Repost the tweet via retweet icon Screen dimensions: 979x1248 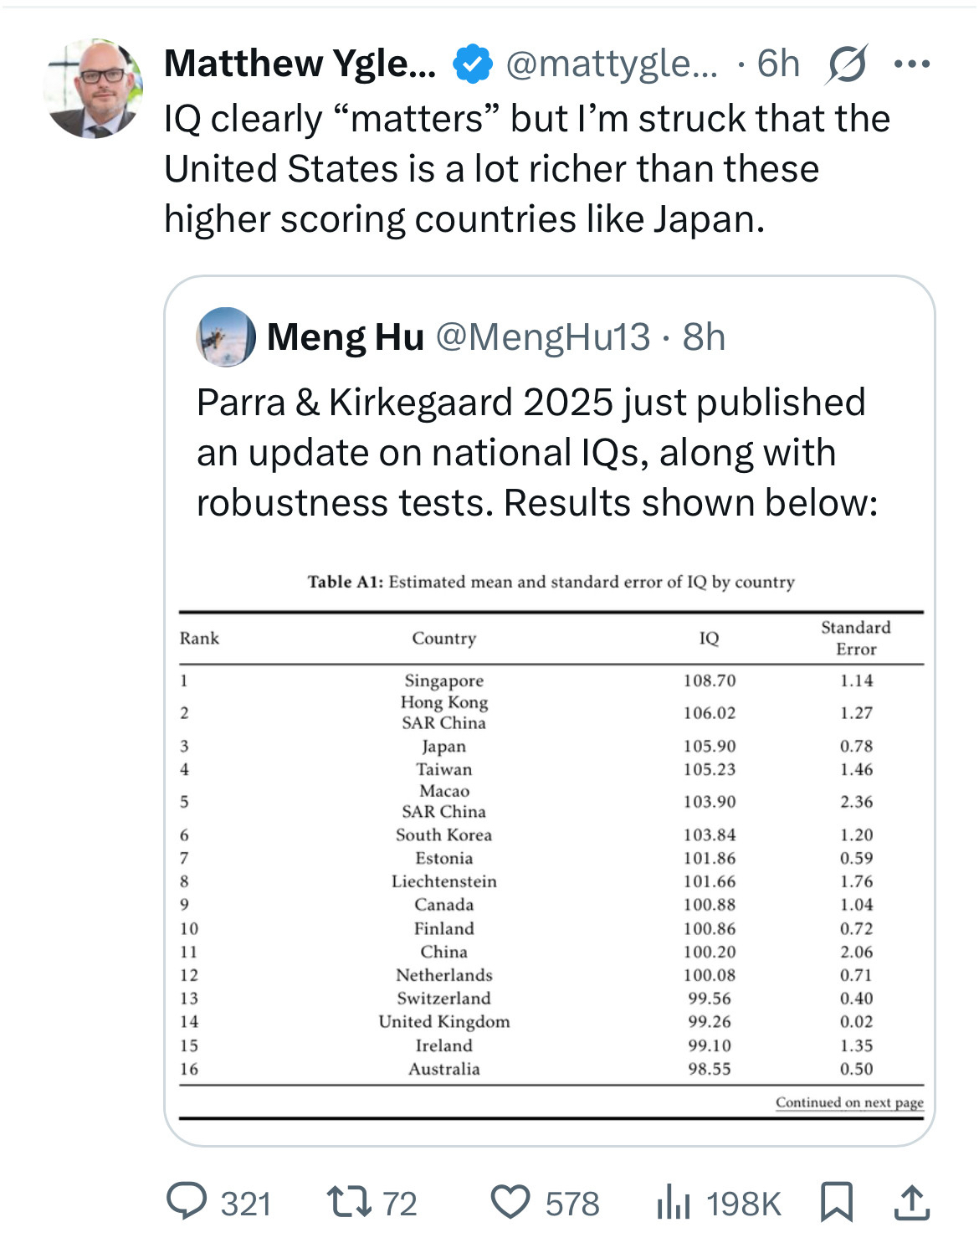coord(348,1202)
